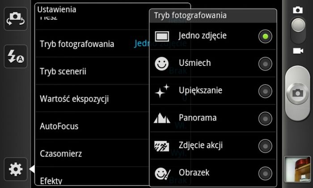The image size is (313, 188).
Task: Open the Wartość ekspozycji setting
Action: pyautogui.click(x=74, y=99)
